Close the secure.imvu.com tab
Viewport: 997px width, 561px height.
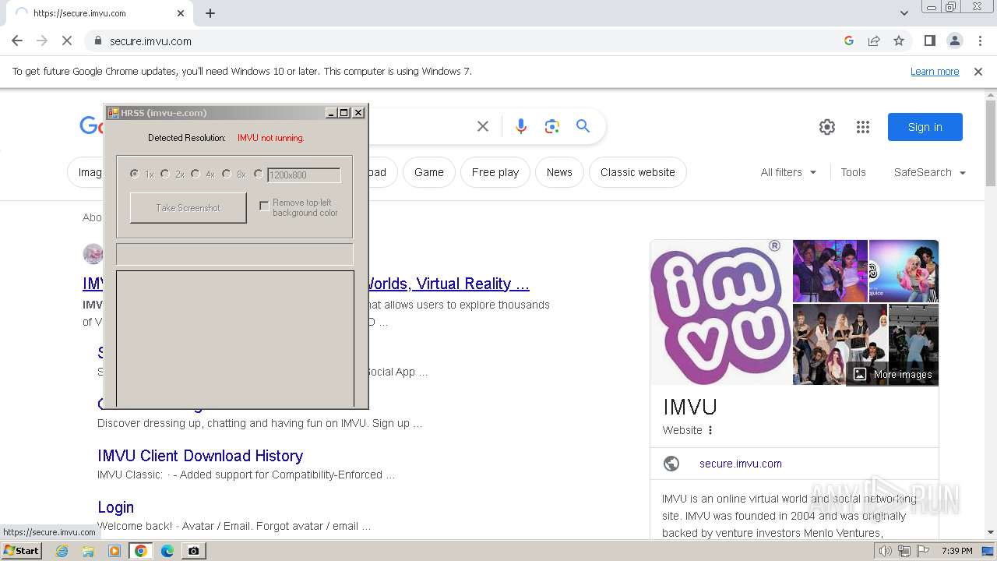point(181,13)
